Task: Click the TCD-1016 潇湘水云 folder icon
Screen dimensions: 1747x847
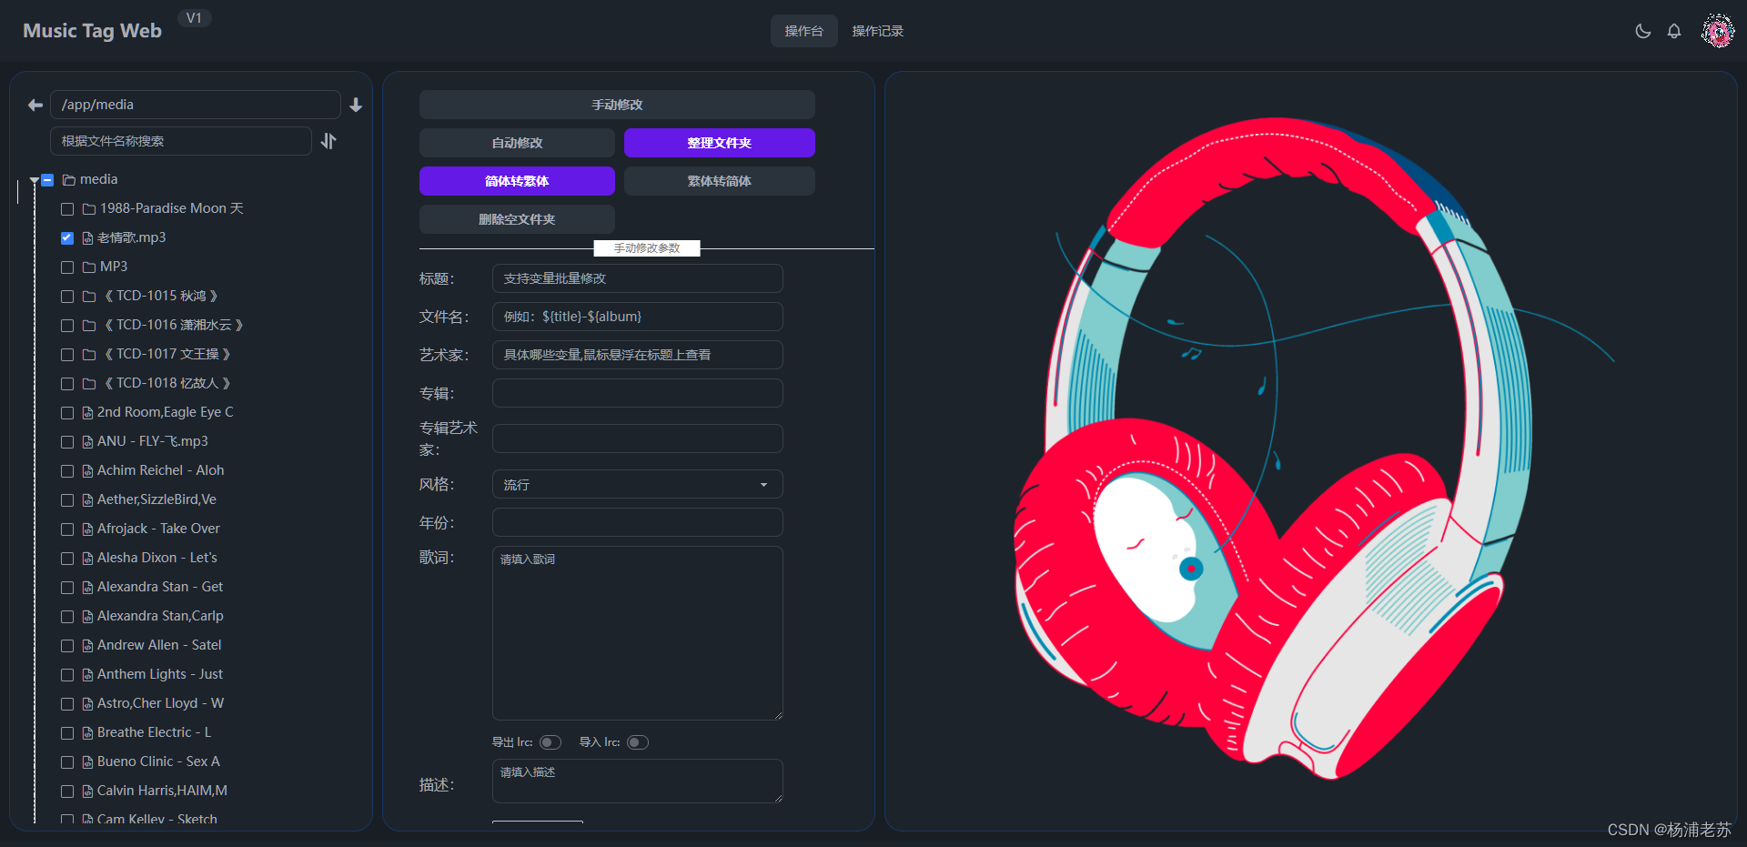Action: coord(89,326)
